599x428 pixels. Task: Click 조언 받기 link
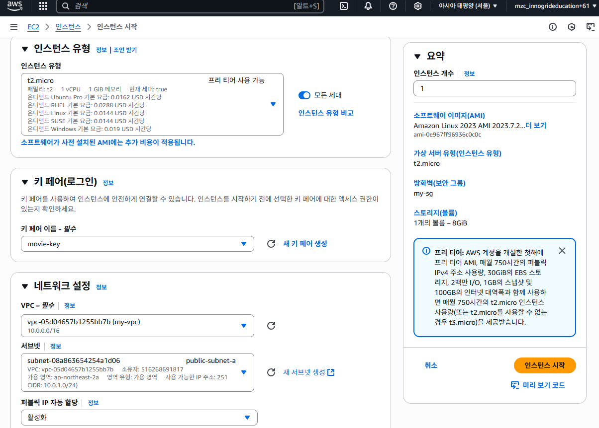click(125, 50)
